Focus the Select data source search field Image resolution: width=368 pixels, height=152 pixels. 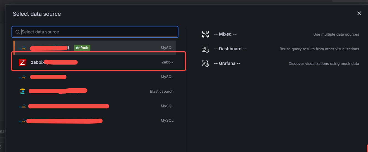click(95, 32)
